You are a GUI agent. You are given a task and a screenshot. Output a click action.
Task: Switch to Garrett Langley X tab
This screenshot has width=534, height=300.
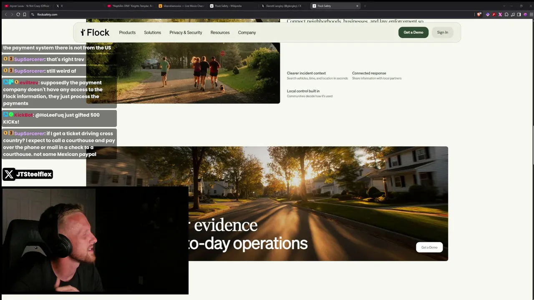pyautogui.click(x=284, y=6)
